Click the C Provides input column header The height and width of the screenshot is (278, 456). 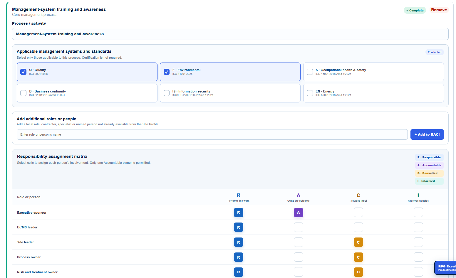[358, 198]
